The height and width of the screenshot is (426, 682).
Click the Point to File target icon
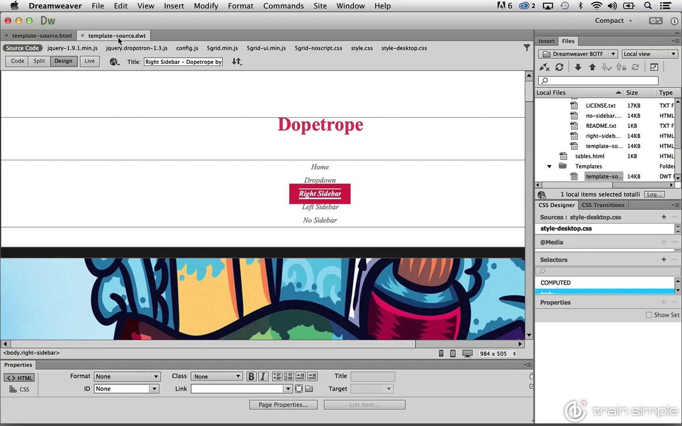(x=299, y=389)
